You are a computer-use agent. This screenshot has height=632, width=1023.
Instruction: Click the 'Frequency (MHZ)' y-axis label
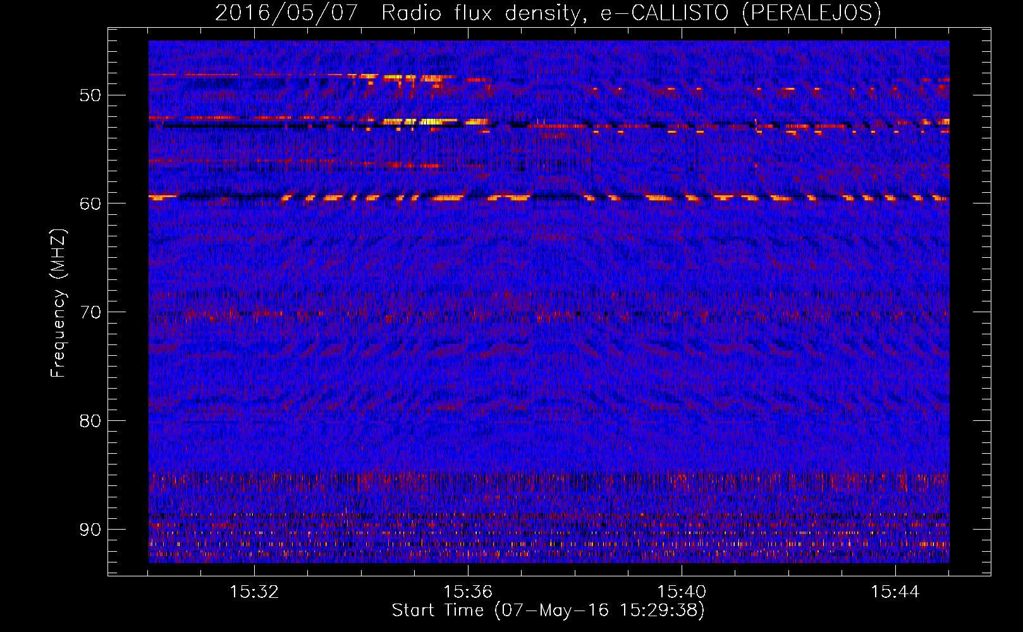coord(58,303)
